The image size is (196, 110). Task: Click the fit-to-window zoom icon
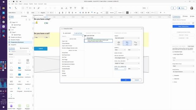click(x=82, y=8)
